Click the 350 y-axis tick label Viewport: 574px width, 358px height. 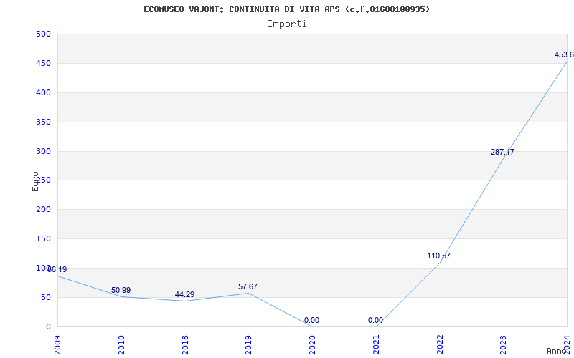coord(43,122)
